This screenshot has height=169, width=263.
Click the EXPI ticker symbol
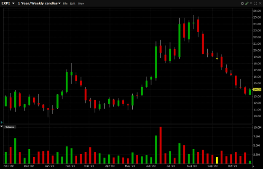click(x=6, y=3)
